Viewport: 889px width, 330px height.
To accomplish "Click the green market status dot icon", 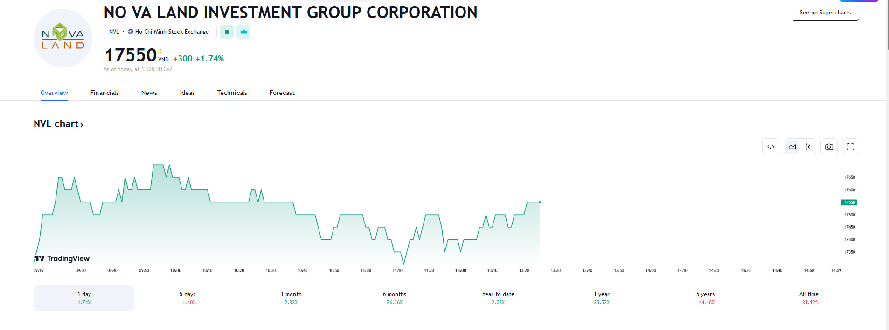I will (227, 32).
